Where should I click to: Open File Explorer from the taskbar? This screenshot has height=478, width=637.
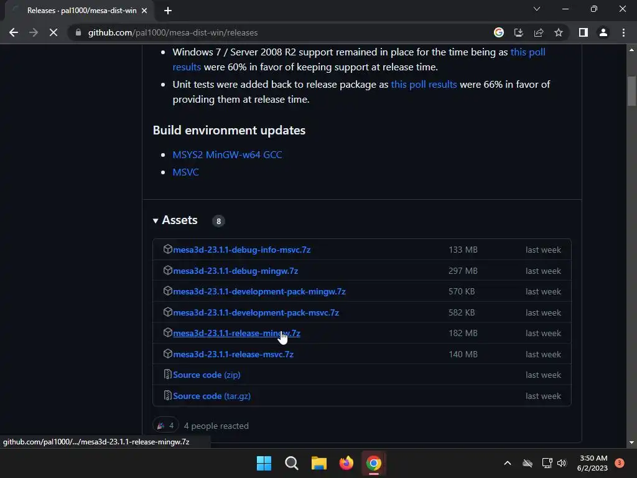319,463
